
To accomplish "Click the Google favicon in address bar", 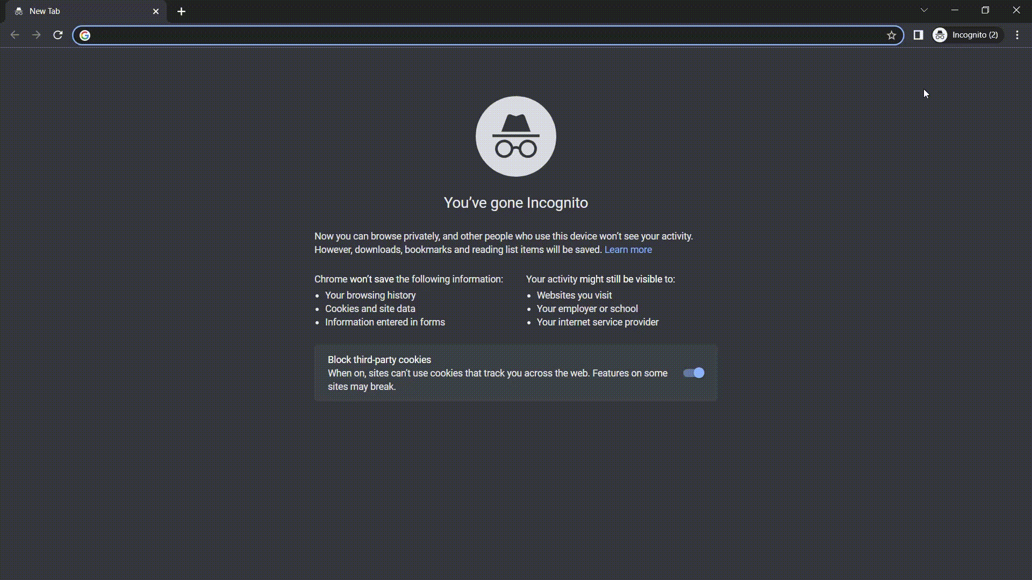I will pyautogui.click(x=85, y=35).
